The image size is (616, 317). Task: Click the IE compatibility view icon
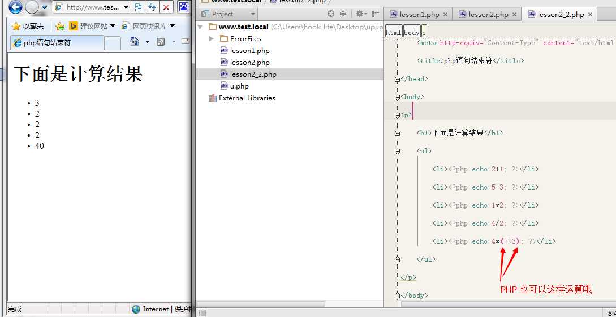[x=138, y=7]
